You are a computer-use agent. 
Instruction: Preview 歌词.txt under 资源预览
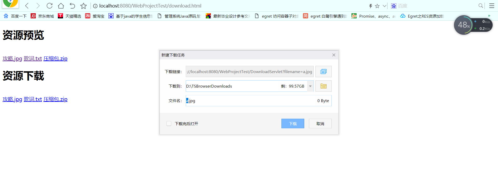point(33,59)
